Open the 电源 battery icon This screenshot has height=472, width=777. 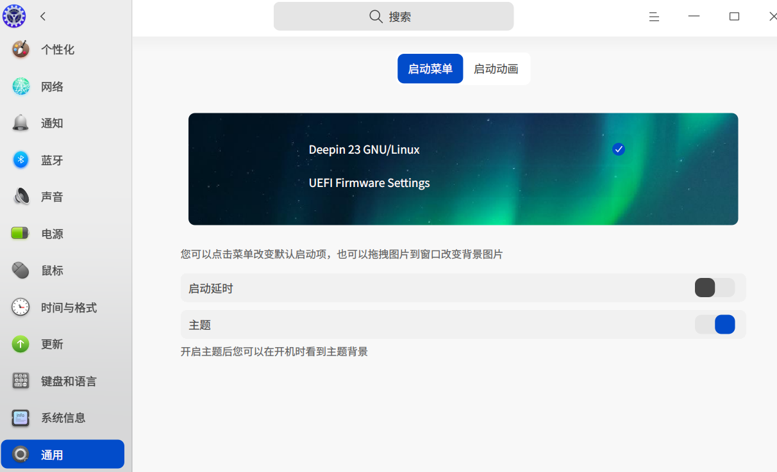pos(21,234)
